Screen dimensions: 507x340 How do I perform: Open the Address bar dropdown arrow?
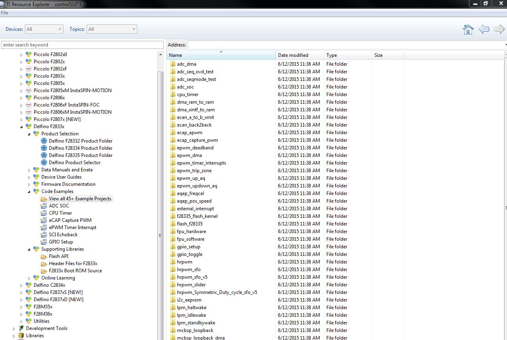505,45
